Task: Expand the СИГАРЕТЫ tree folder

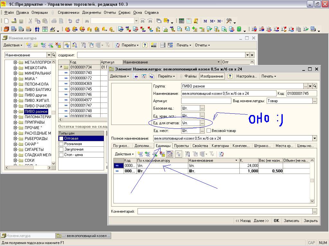Action: pyautogui.click(x=15, y=149)
